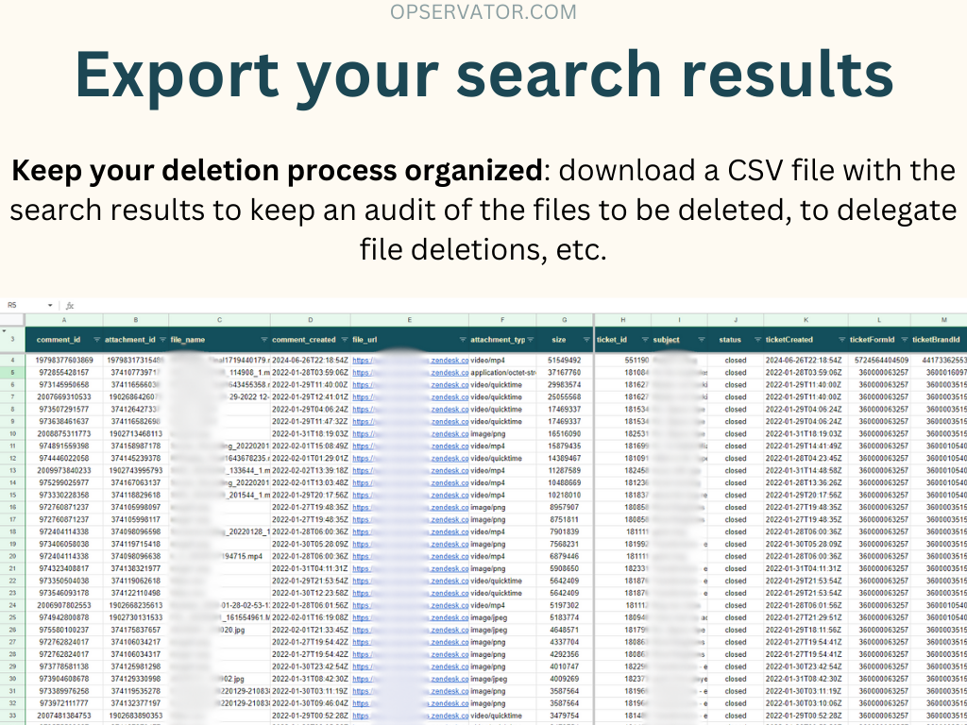Select size cell showing 51549492
Image resolution: width=967 pixels, height=725 pixels.
564,361
